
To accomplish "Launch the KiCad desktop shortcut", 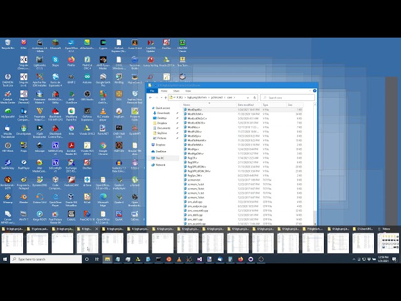I will click(87, 198).
